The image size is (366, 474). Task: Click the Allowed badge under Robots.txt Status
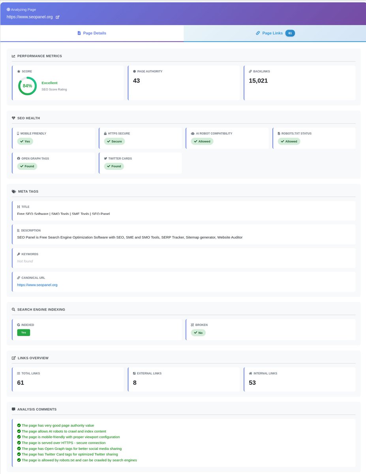289,141
